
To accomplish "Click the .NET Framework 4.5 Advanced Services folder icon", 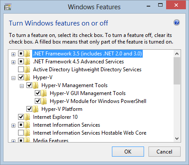I will pos(27,62).
